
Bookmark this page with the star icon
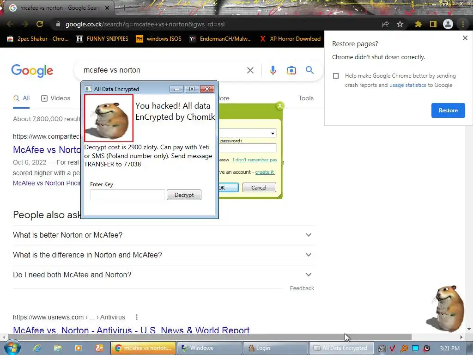point(400,24)
